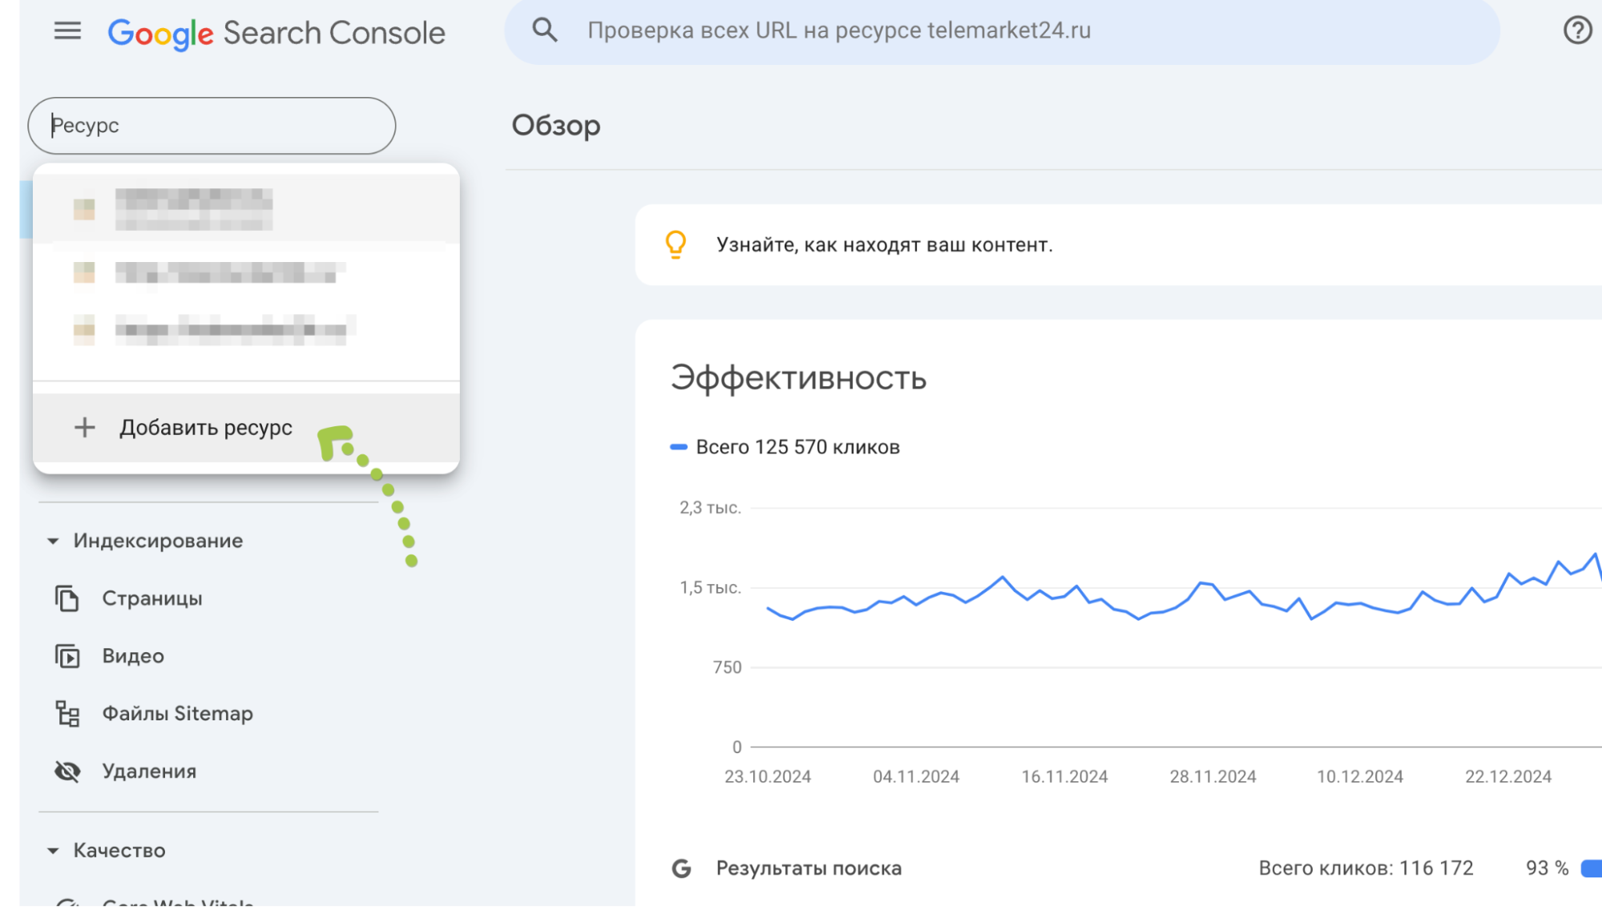Screen dimensions: 1602x907
Task: Open tip Узнайте, как находят ваш контент
Action: (884, 245)
